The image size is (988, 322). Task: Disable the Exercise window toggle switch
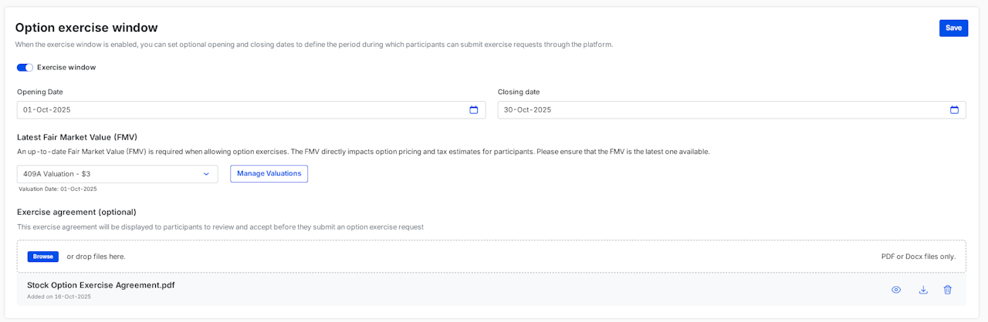[25, 68]
